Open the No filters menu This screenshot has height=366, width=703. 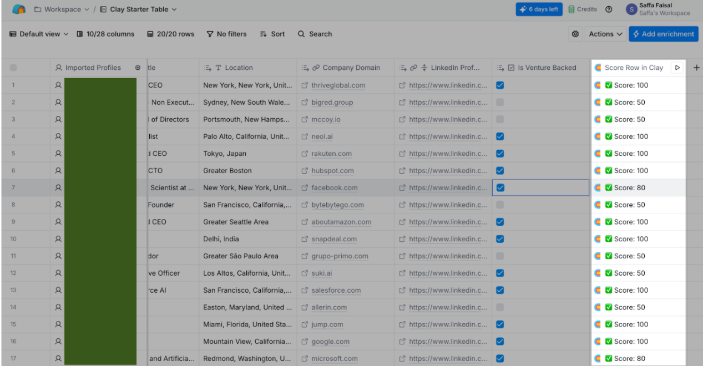[x=226, y=34]
